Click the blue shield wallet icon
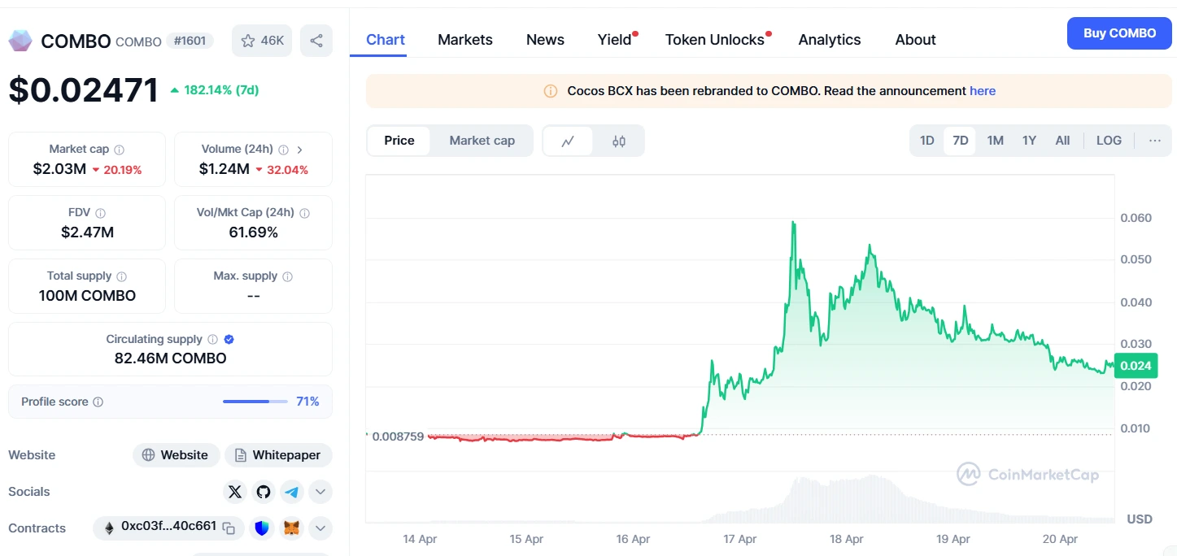 [262, 528]
